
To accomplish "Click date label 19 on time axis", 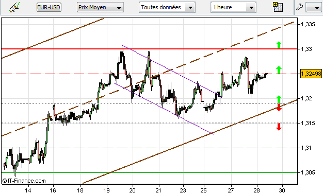I will [106, 190].
